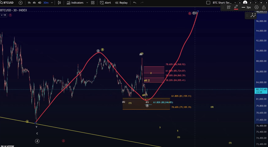
Task: Open the BTC Short-Ter... layout name menu
Action: (222, 3)
